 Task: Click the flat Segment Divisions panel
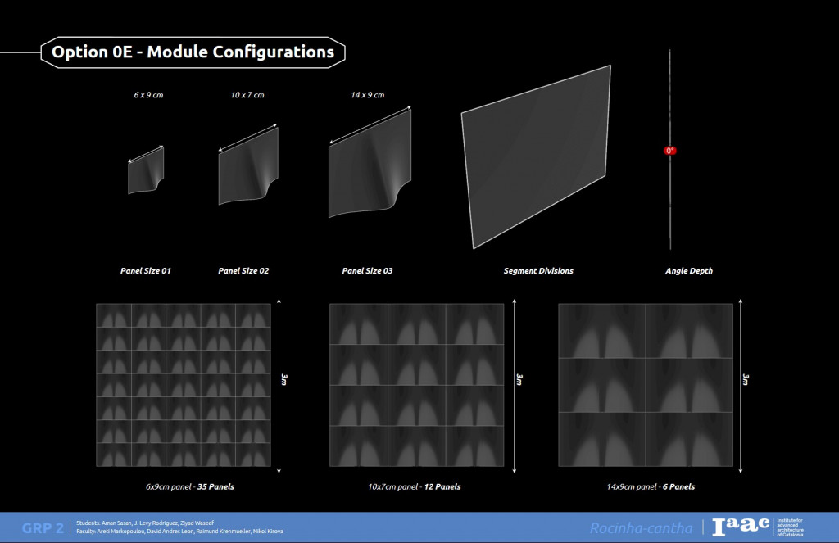[x=537, y=156]
